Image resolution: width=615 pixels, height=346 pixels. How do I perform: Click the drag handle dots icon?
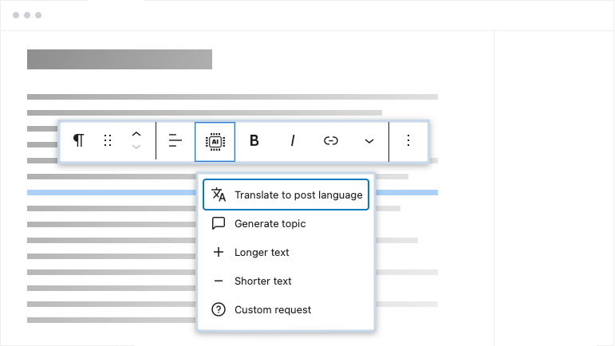[x=108, y=140]
